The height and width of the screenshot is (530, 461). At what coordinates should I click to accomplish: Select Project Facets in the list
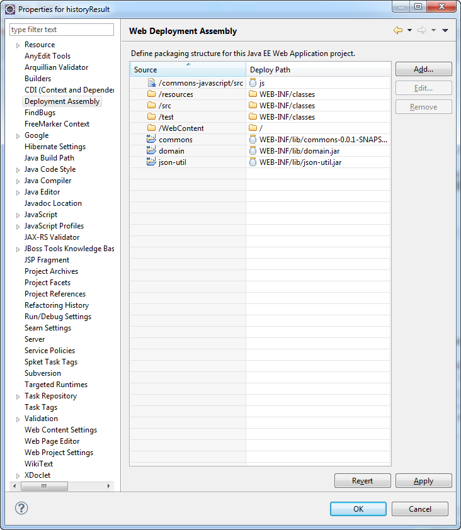47,283
